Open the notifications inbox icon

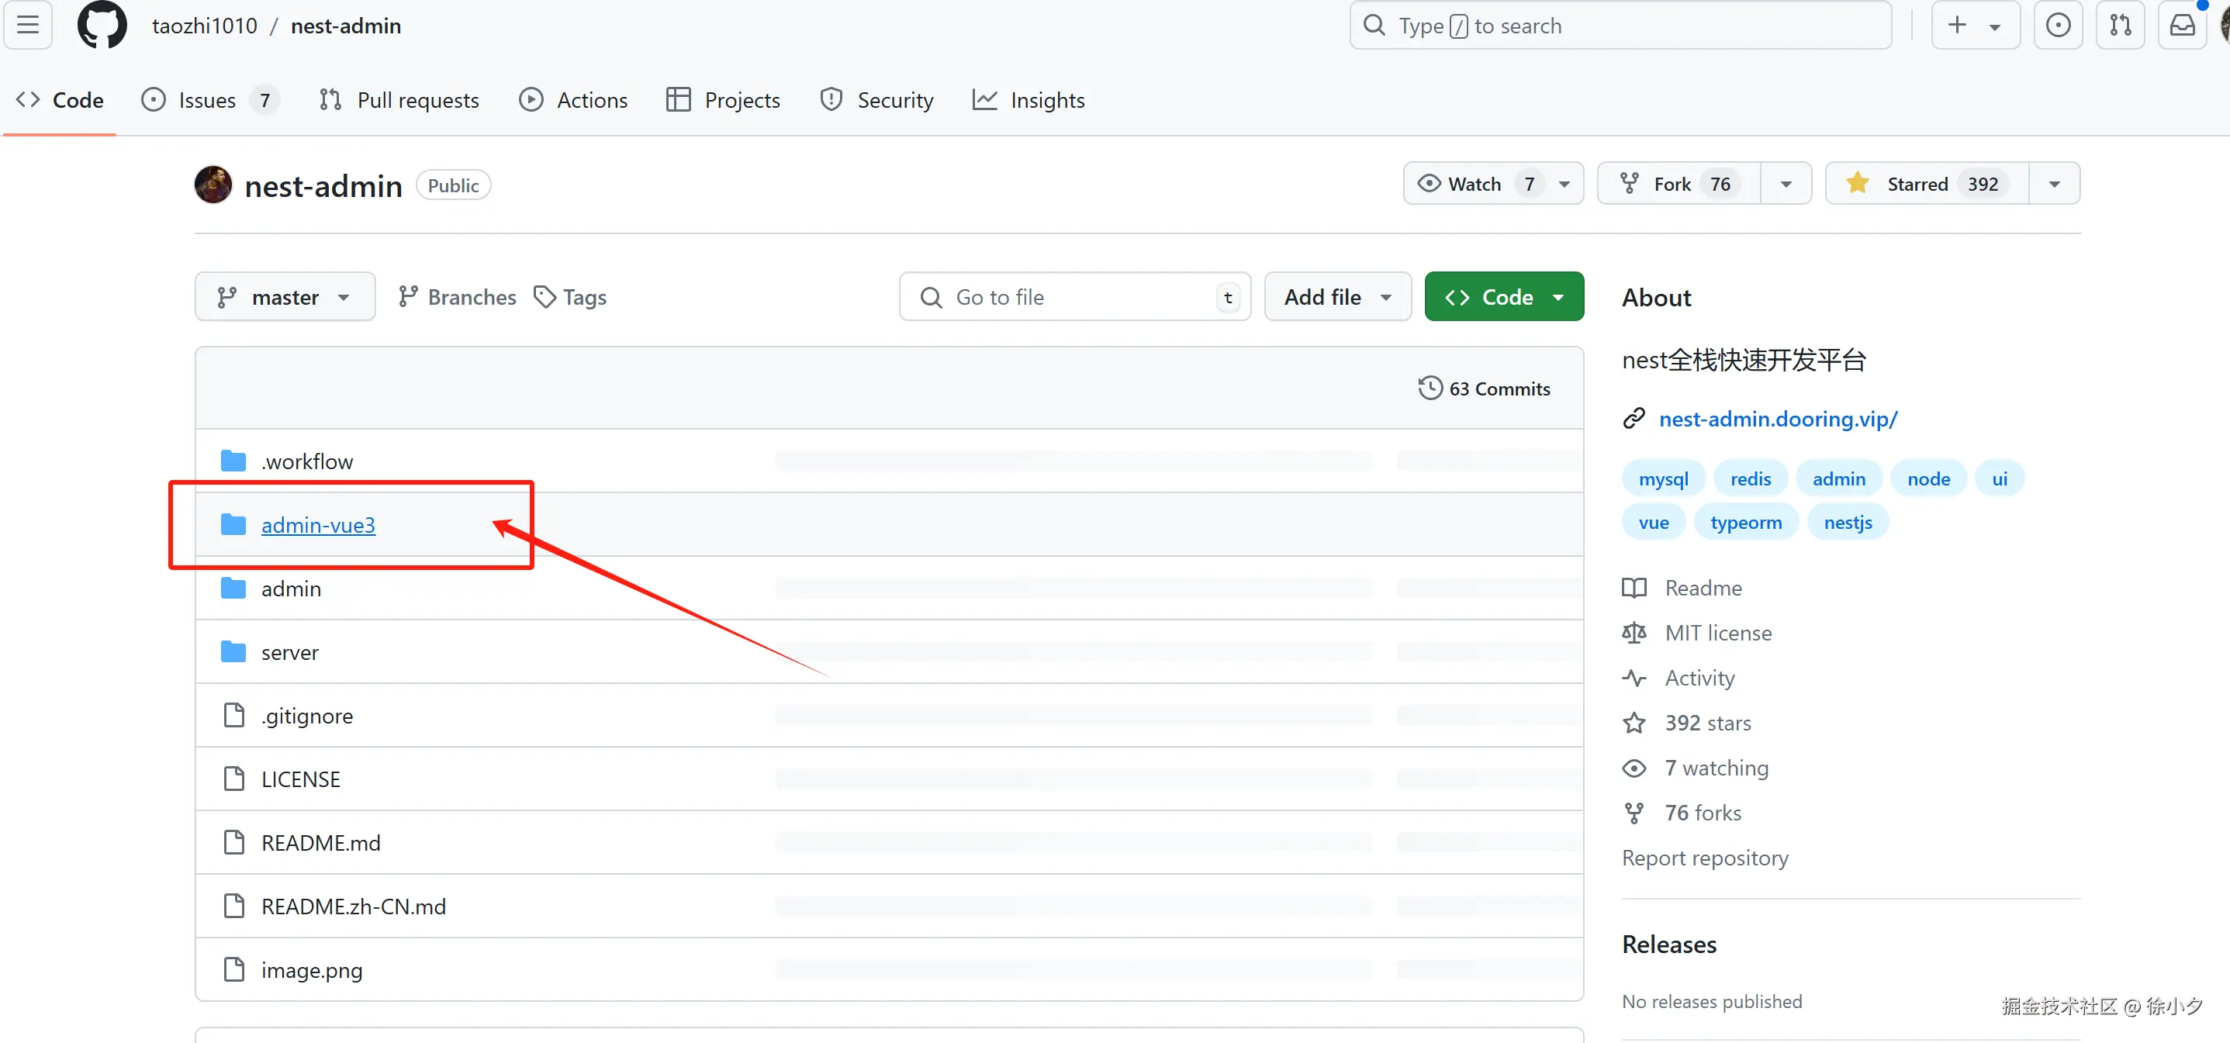[2181, 25]
